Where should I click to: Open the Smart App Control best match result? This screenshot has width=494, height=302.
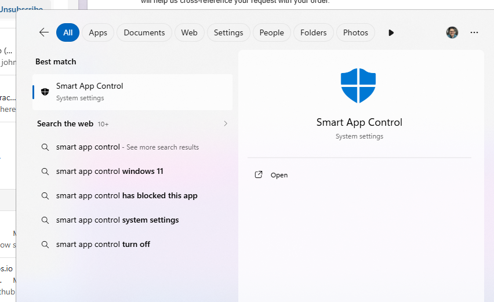click(x=132, y=92)
